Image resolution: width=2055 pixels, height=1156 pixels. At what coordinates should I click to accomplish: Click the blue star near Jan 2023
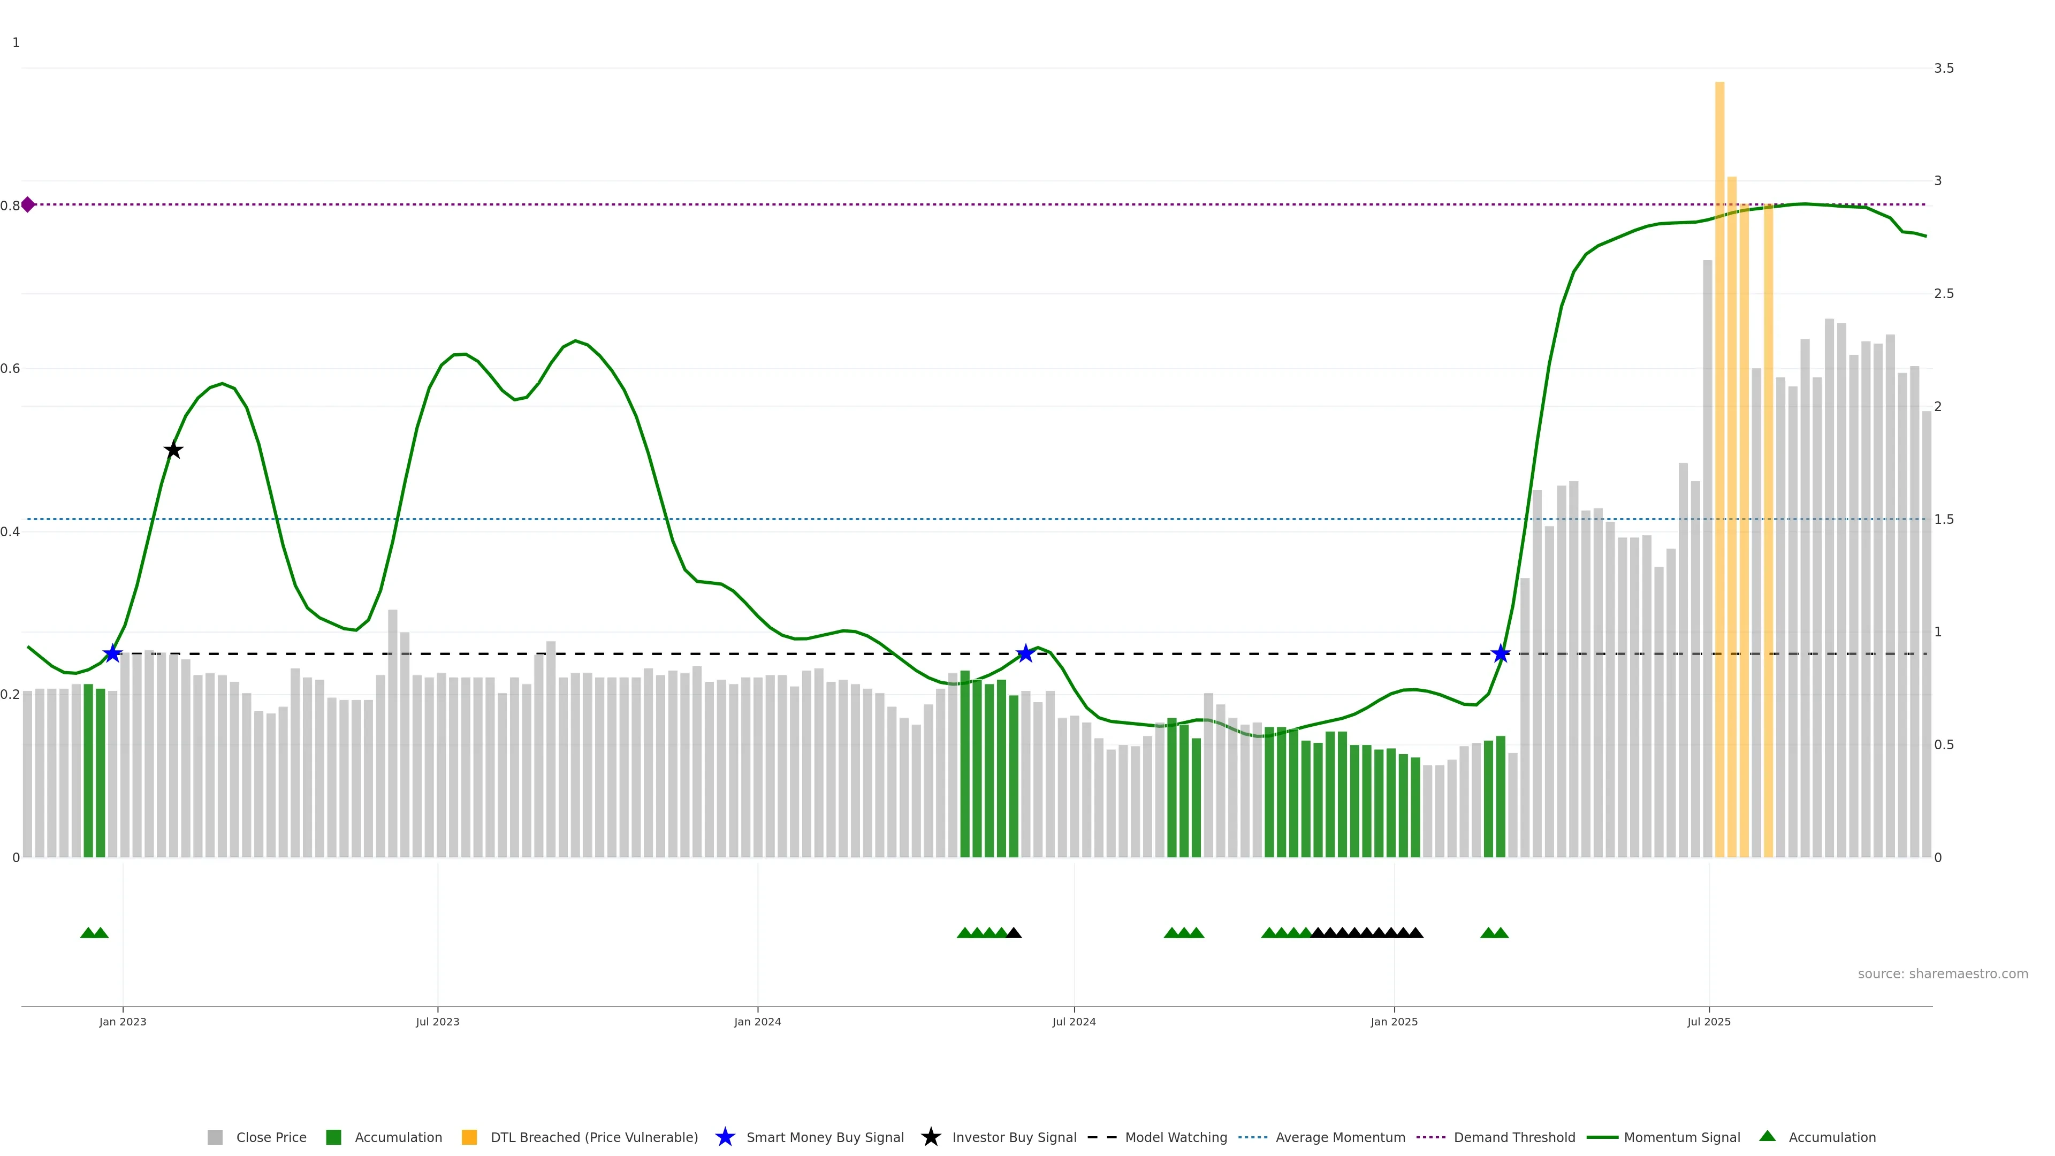tap(112, 654)
